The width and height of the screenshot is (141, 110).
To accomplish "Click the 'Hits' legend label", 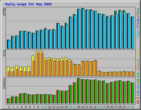I will [138, 11].
